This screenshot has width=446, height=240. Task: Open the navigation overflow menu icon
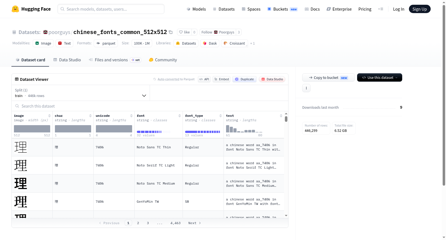click(380, 9)
